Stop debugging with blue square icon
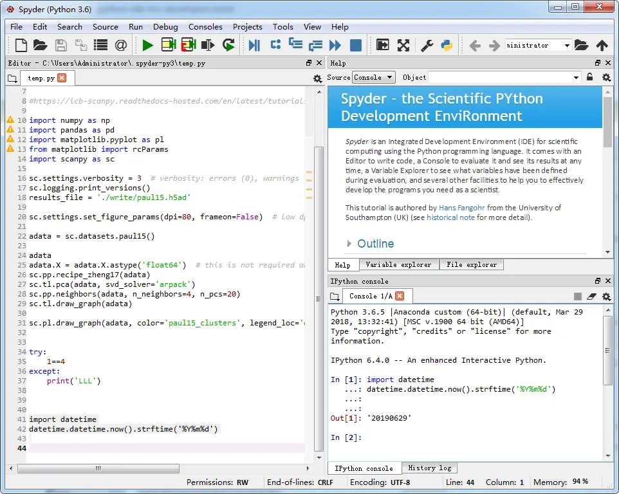 coord(356,46)
